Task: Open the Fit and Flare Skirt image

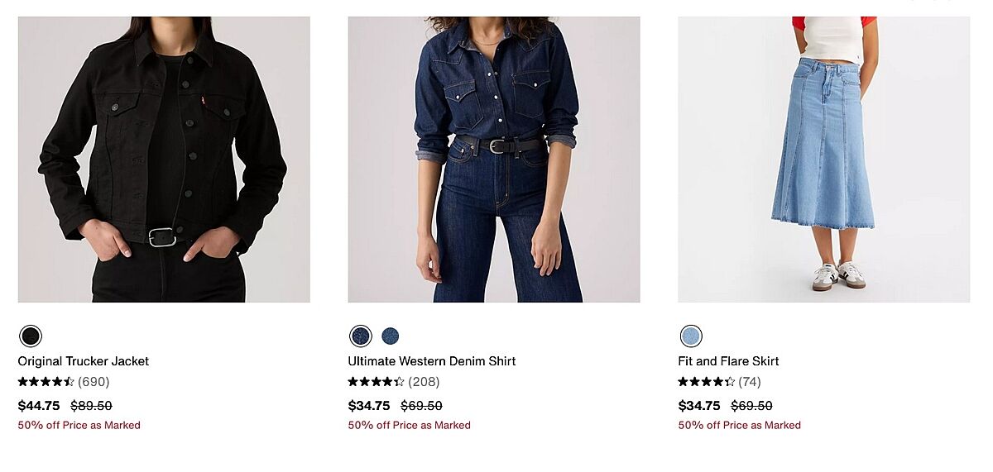Action: point(823,160)
